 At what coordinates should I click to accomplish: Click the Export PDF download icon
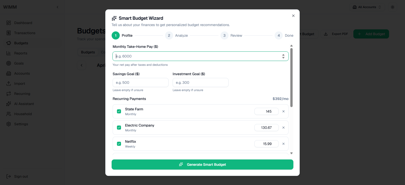(326, 34)
